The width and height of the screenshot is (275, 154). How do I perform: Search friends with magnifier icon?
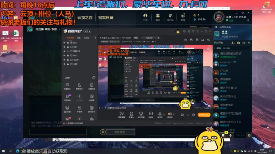tap(249, 42)
